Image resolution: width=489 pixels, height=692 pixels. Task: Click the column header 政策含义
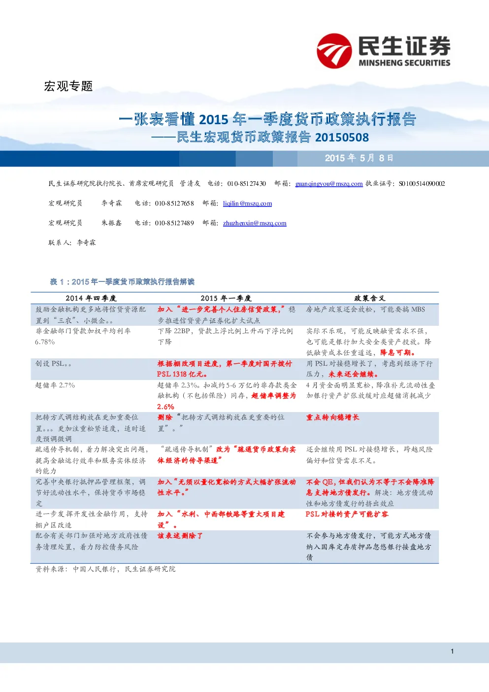click(370, 298)
